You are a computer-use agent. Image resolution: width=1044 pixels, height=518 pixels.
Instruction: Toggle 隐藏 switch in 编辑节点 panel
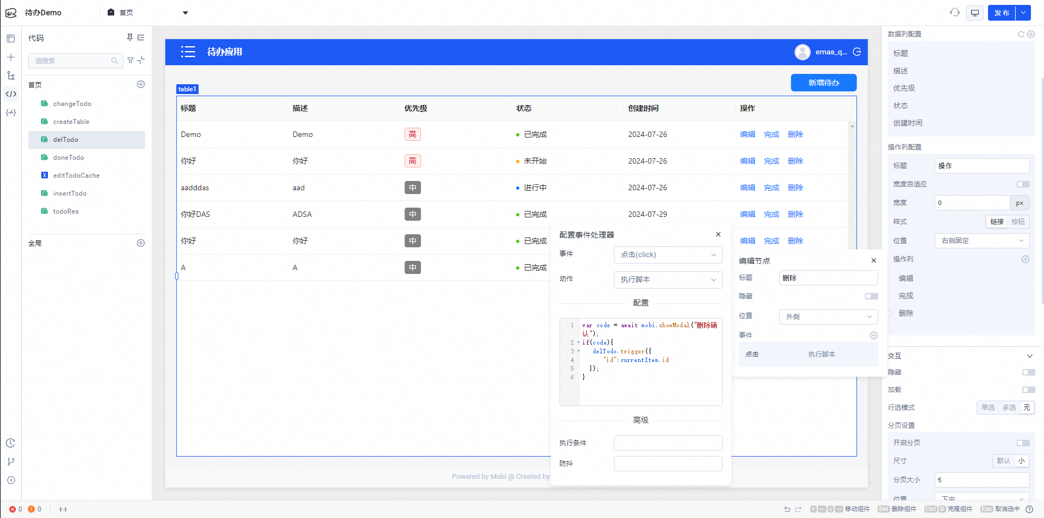coord(872,296)
